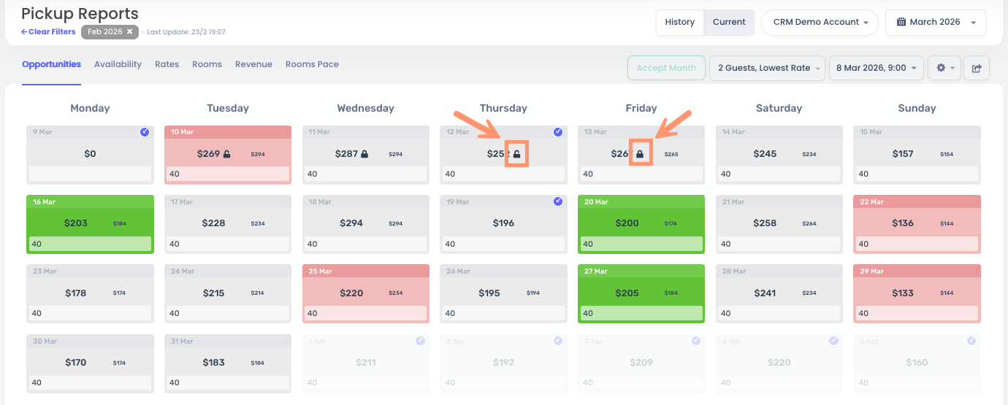The height and width of the screenshot is (405, 1008).
Task: Click the calendar icon beside March 2026
Action: [x=900, y=22]
